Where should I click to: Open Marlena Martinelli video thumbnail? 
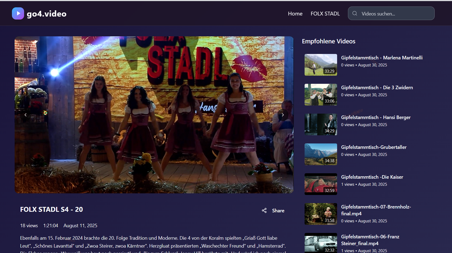(321, 65)
